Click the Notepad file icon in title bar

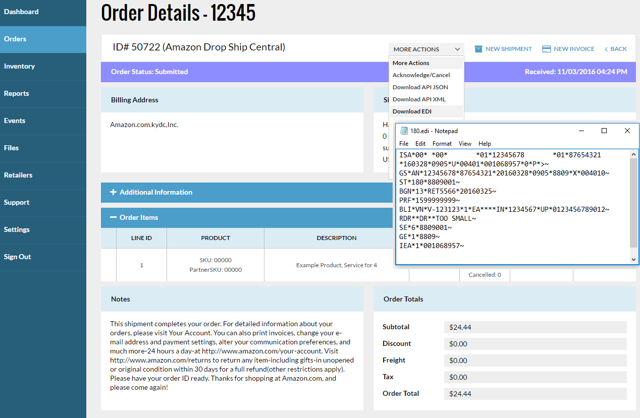[x=404, y=131]
